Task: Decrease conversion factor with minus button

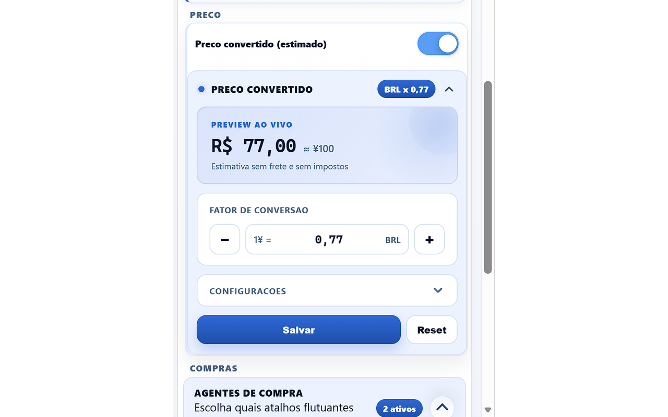Action: [225, 239]
